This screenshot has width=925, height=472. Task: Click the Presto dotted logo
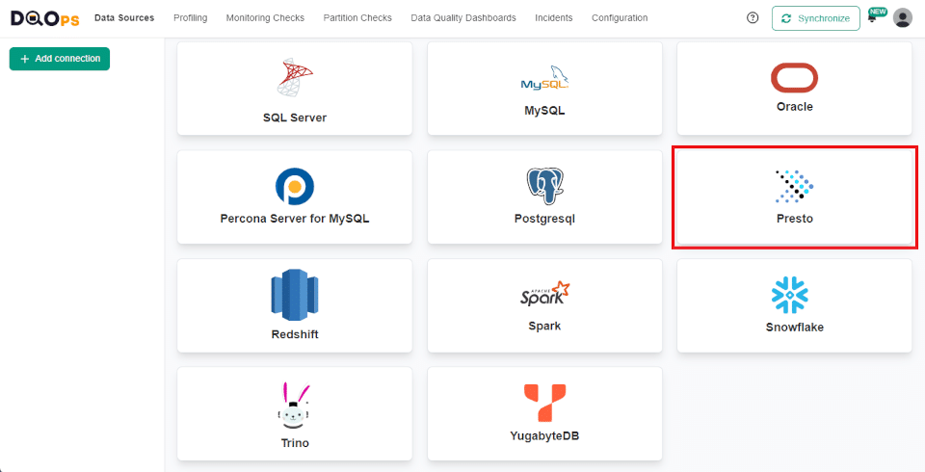pos(794,187)
